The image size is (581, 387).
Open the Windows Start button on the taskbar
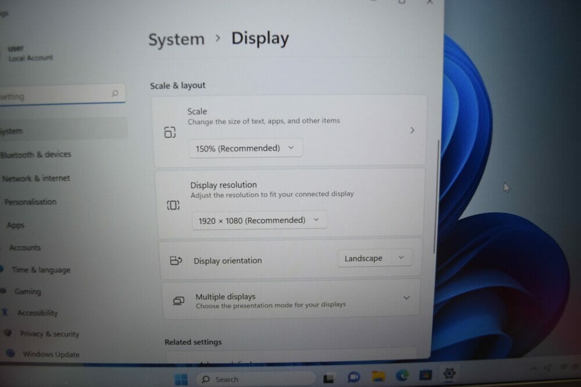point(181,379)
